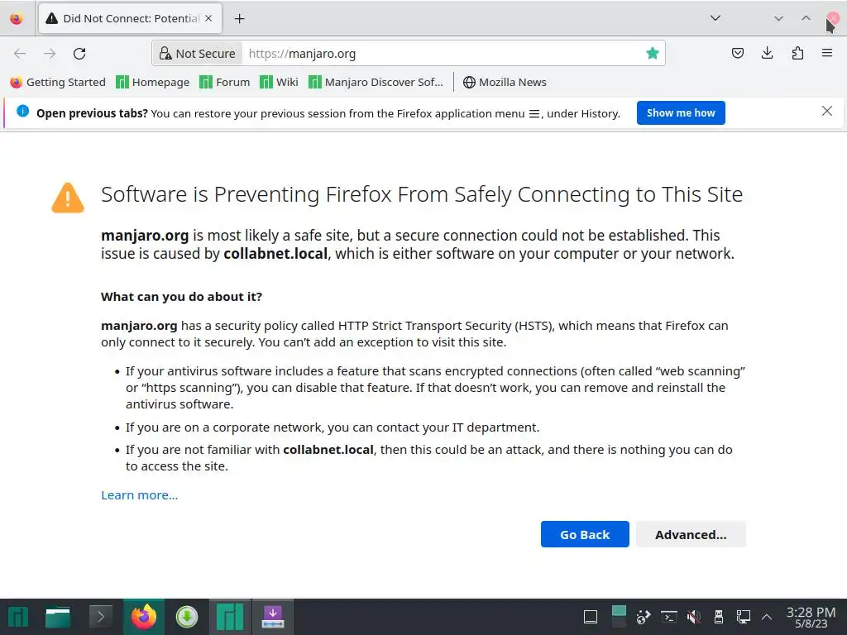This screenshot has width=847, height=635.
Task: Expand hidden system tray icons arrow
Action: [x=767, y=617]
